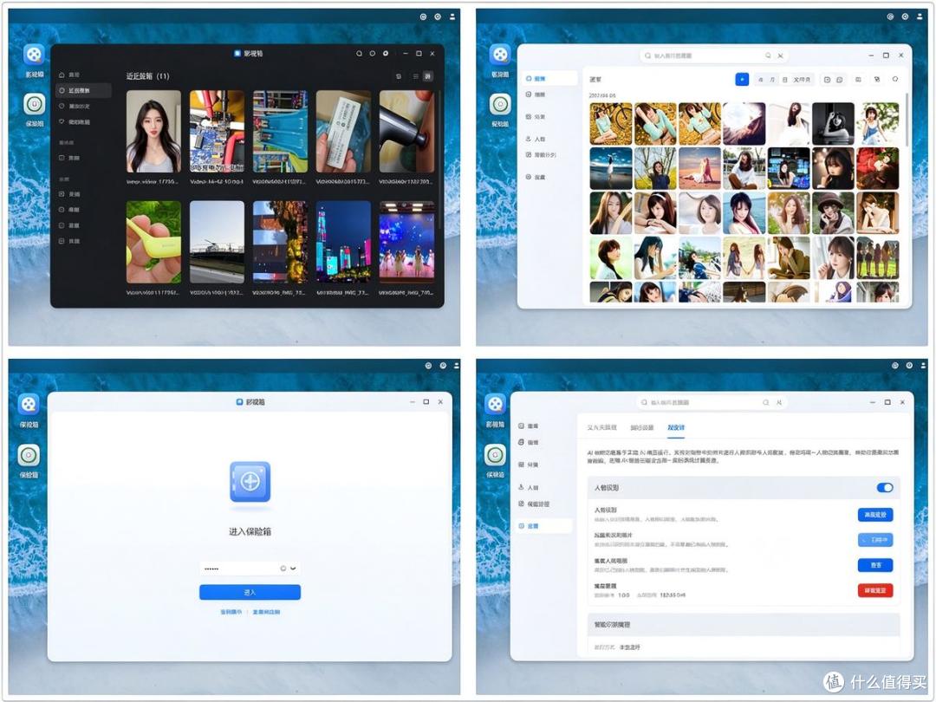Click the round green desktop icon beside the safe-box login window
This screenshot has height=702, width=936.
29,456
